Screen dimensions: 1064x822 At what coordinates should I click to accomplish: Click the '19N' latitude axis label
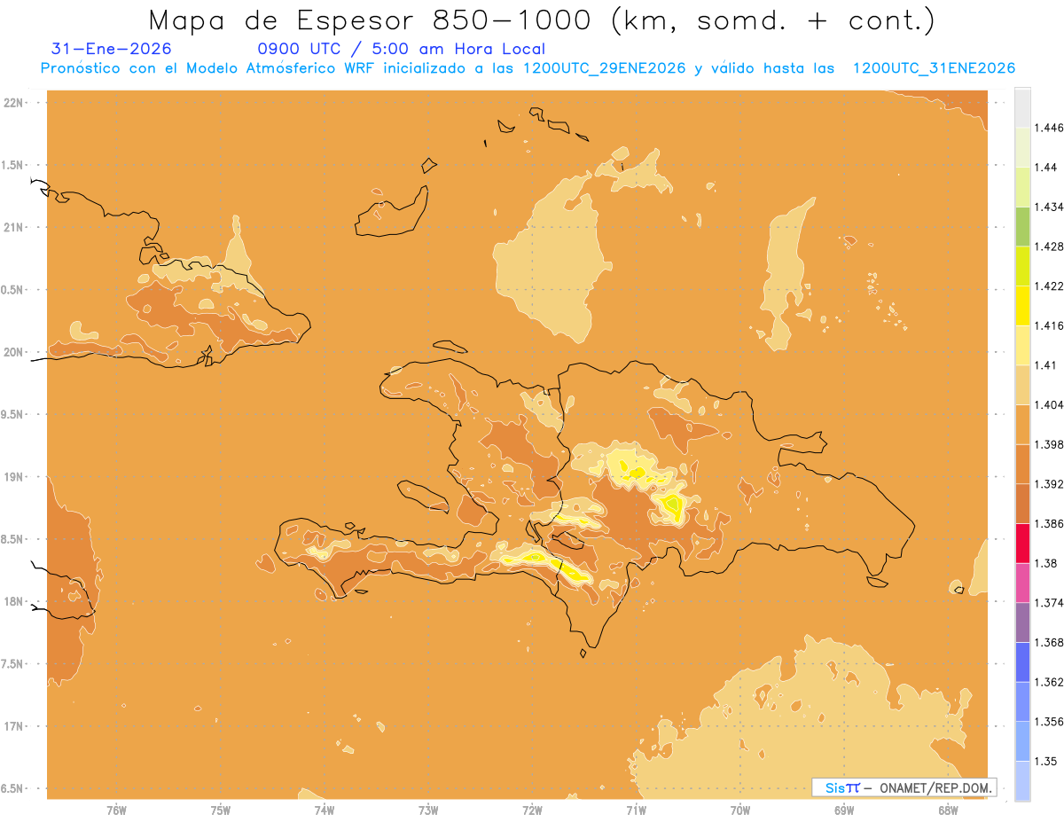coord(12,477)
